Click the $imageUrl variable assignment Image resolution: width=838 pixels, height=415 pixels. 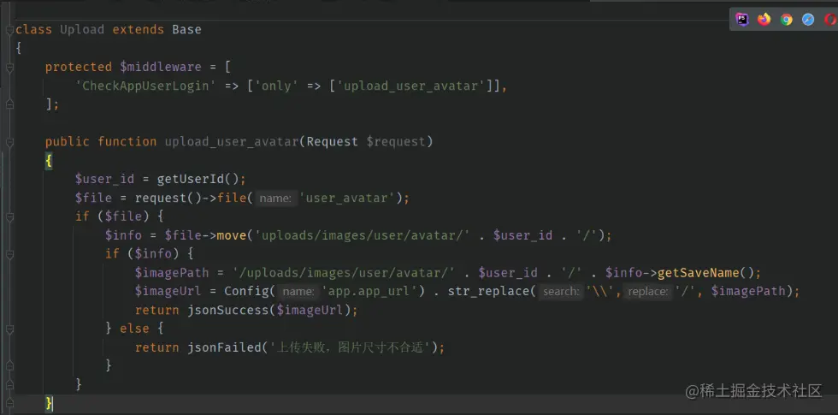tap(168, 292)
